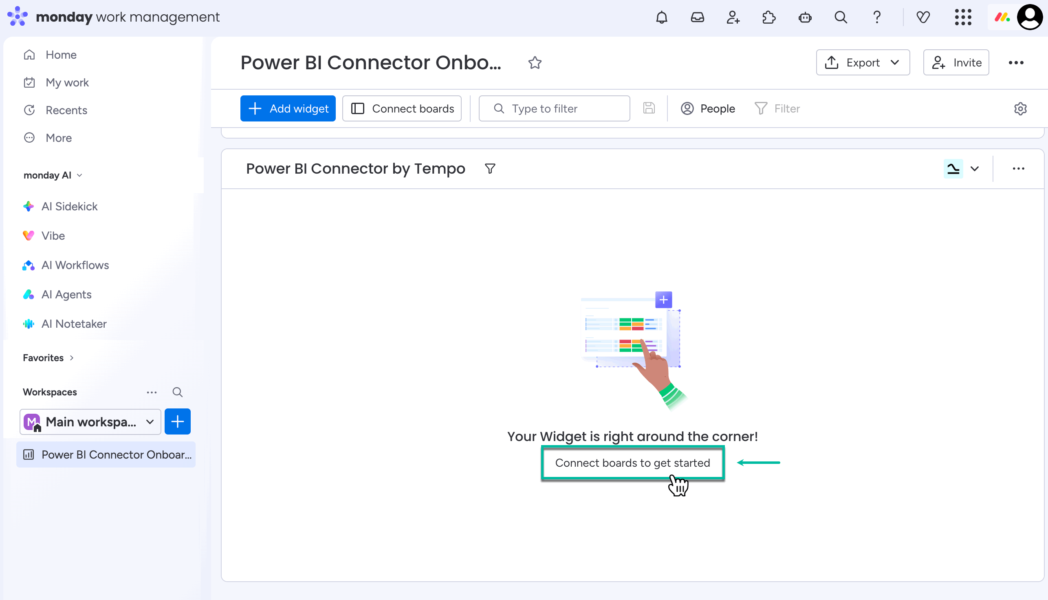The height and width of the screenshot is (600, 1048).
Task: Open dashboard settings with the gear icon
Action: 1020,108
